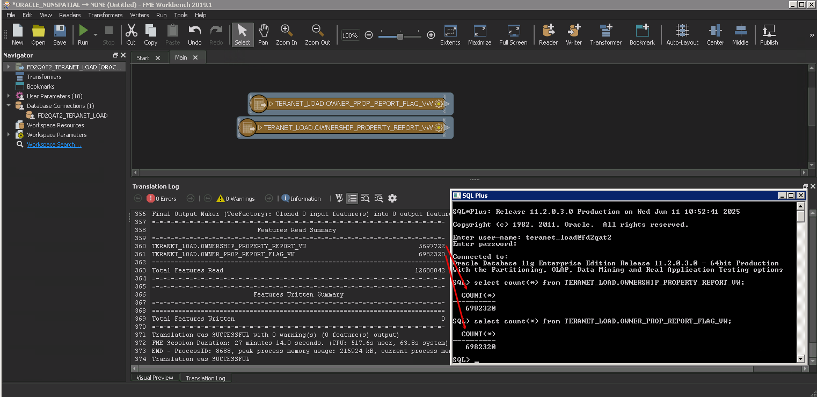Add a Bookmark from the toolbar

(x=642, y=34)
